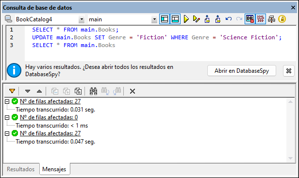Image resolution: width=299 pixels, height=178 pixels.
Task: Open last link 'Nº de filas afectadas: 27'
Action: pyautogui.click(x=50, y=133)
